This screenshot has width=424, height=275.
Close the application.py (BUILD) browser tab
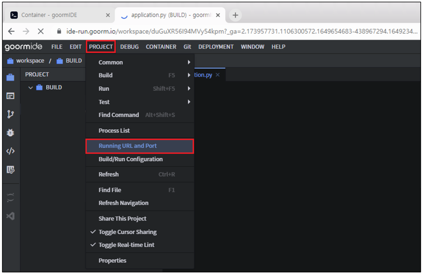[218, 15]
